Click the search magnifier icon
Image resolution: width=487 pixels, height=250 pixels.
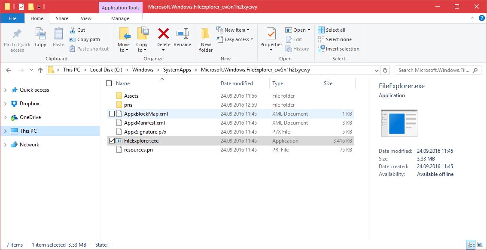point(475,70)
